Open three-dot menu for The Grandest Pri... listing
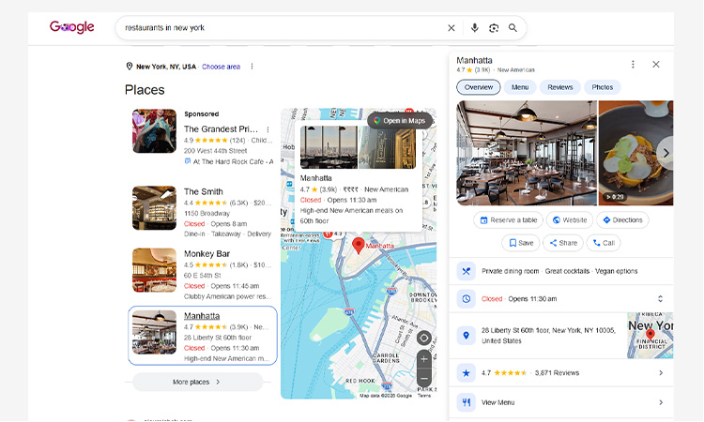This screenshot has width=704, height=422. coord(268,129)
